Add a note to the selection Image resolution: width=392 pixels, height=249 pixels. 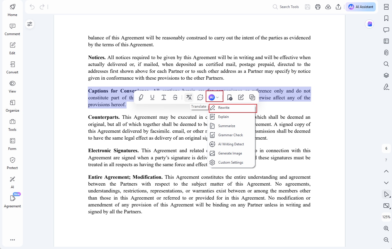(x=230, y=97)
